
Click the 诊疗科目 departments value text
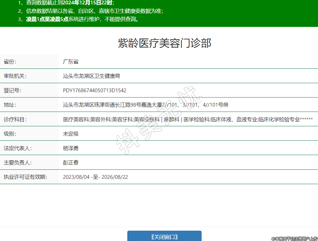188,119
